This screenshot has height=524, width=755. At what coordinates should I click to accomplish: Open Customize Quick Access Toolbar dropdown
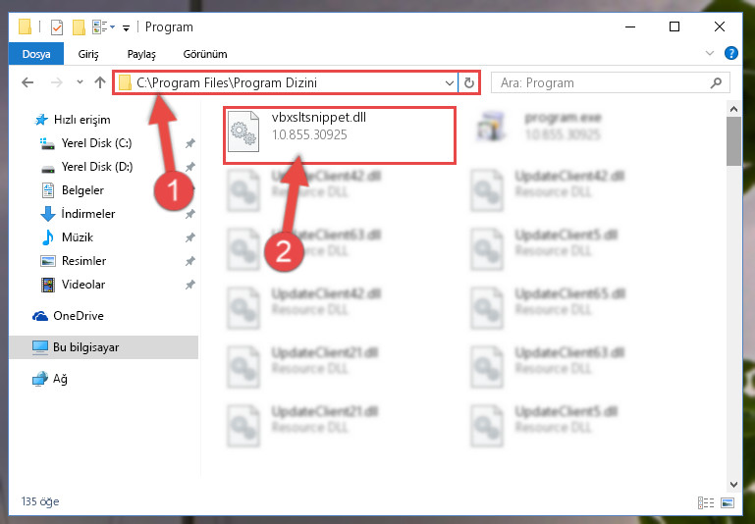click(126, 28)
